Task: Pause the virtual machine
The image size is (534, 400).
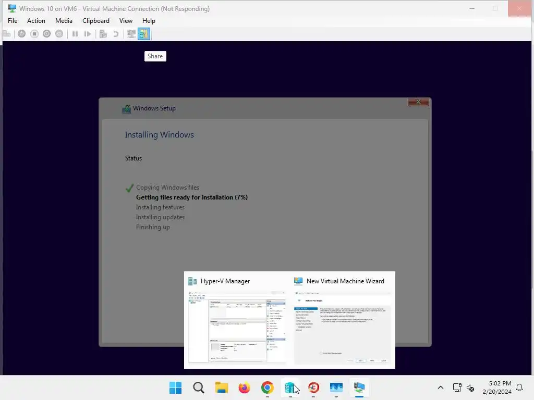Action: [x=75, y=34]
